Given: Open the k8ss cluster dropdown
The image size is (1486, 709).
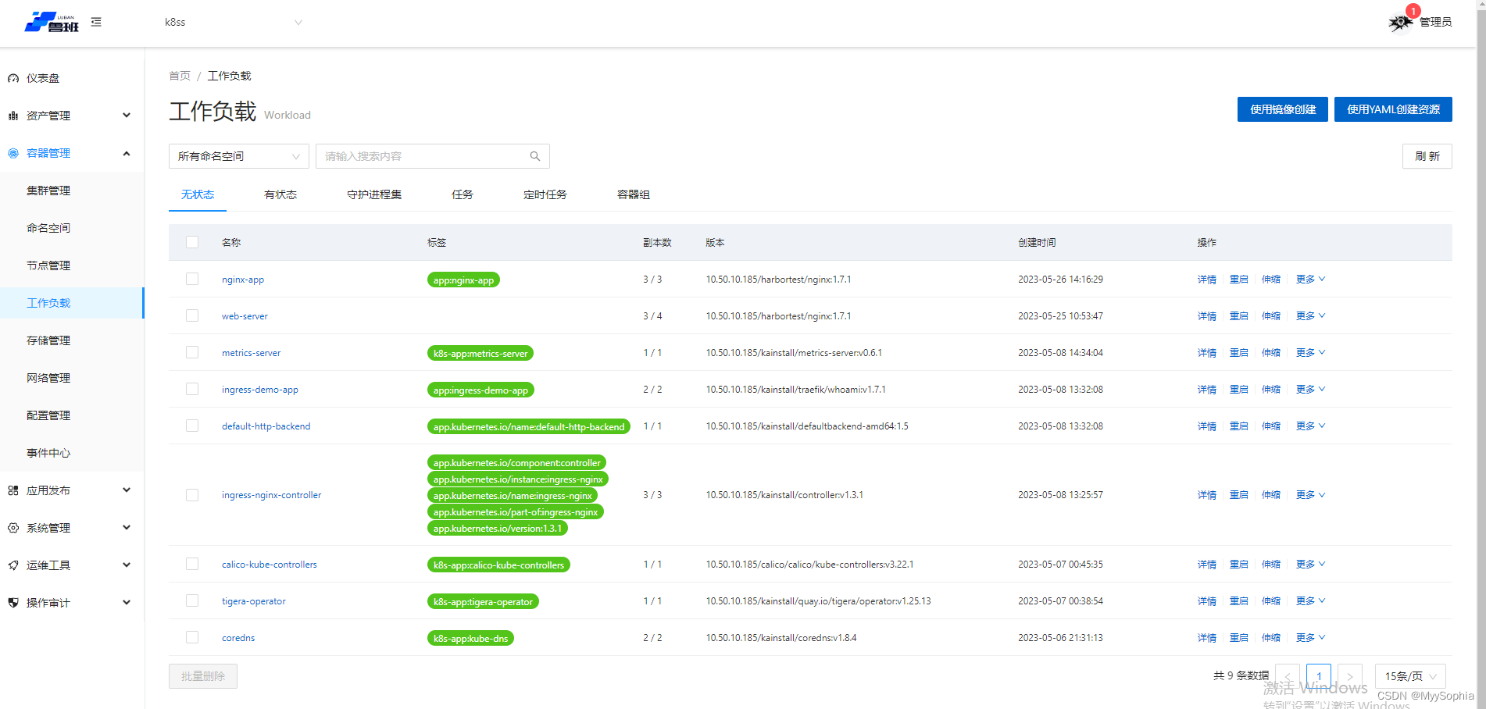Looking at the screenshot, I should (233, 22).
